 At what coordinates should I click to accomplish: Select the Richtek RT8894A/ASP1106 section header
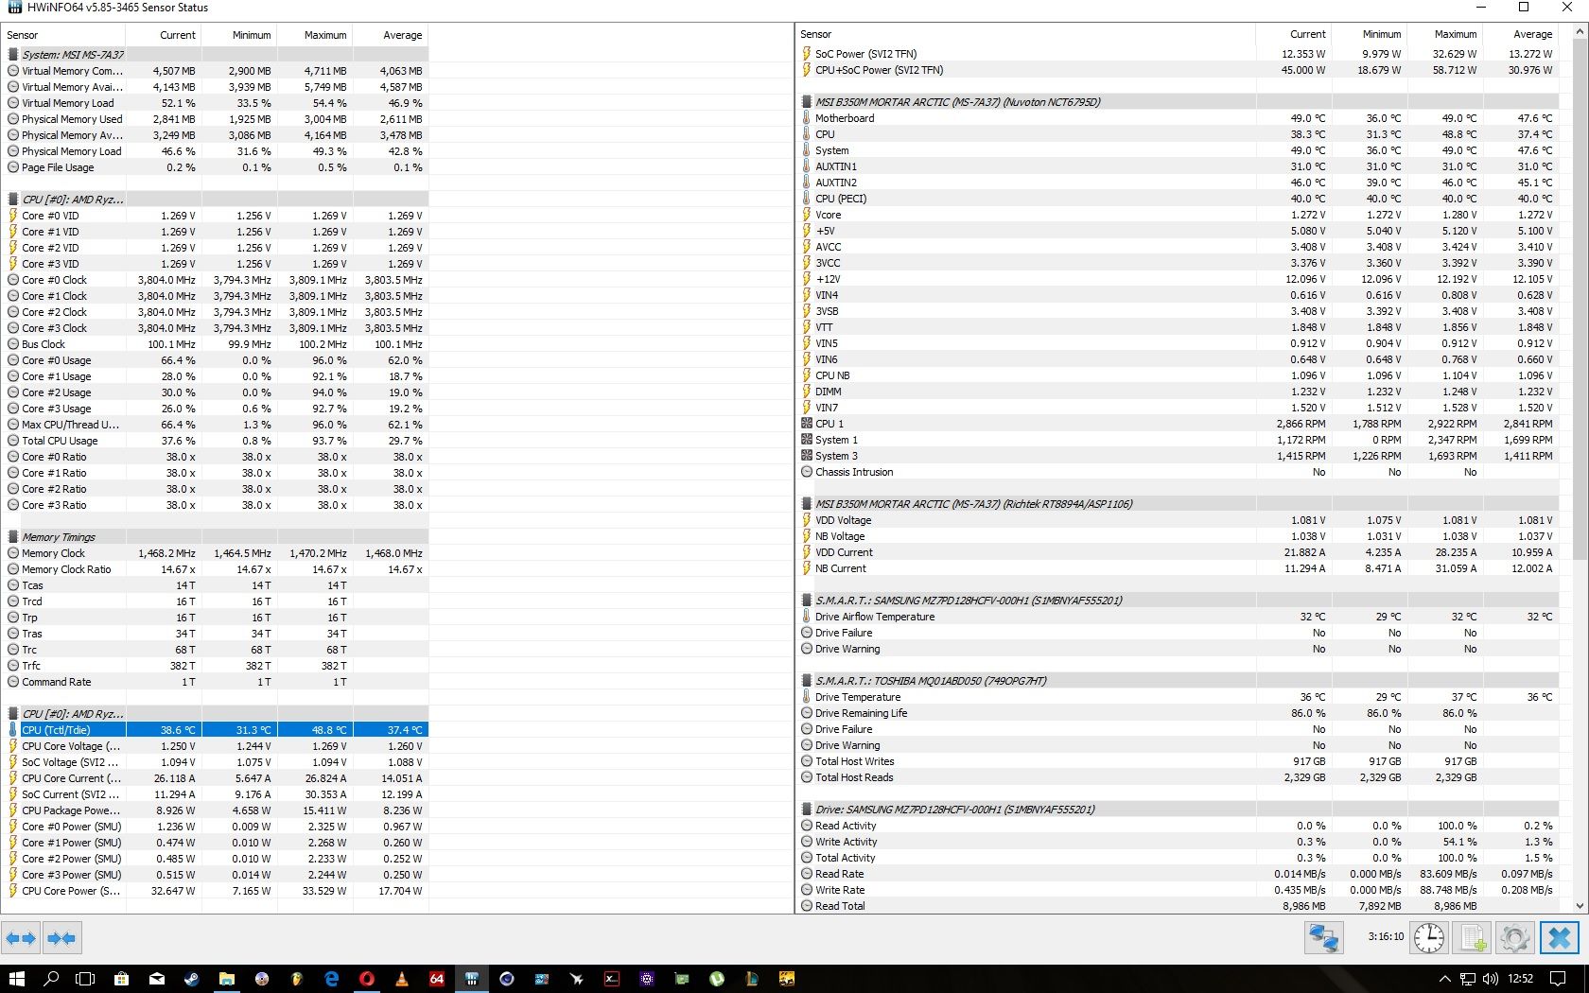(1179, 503)
